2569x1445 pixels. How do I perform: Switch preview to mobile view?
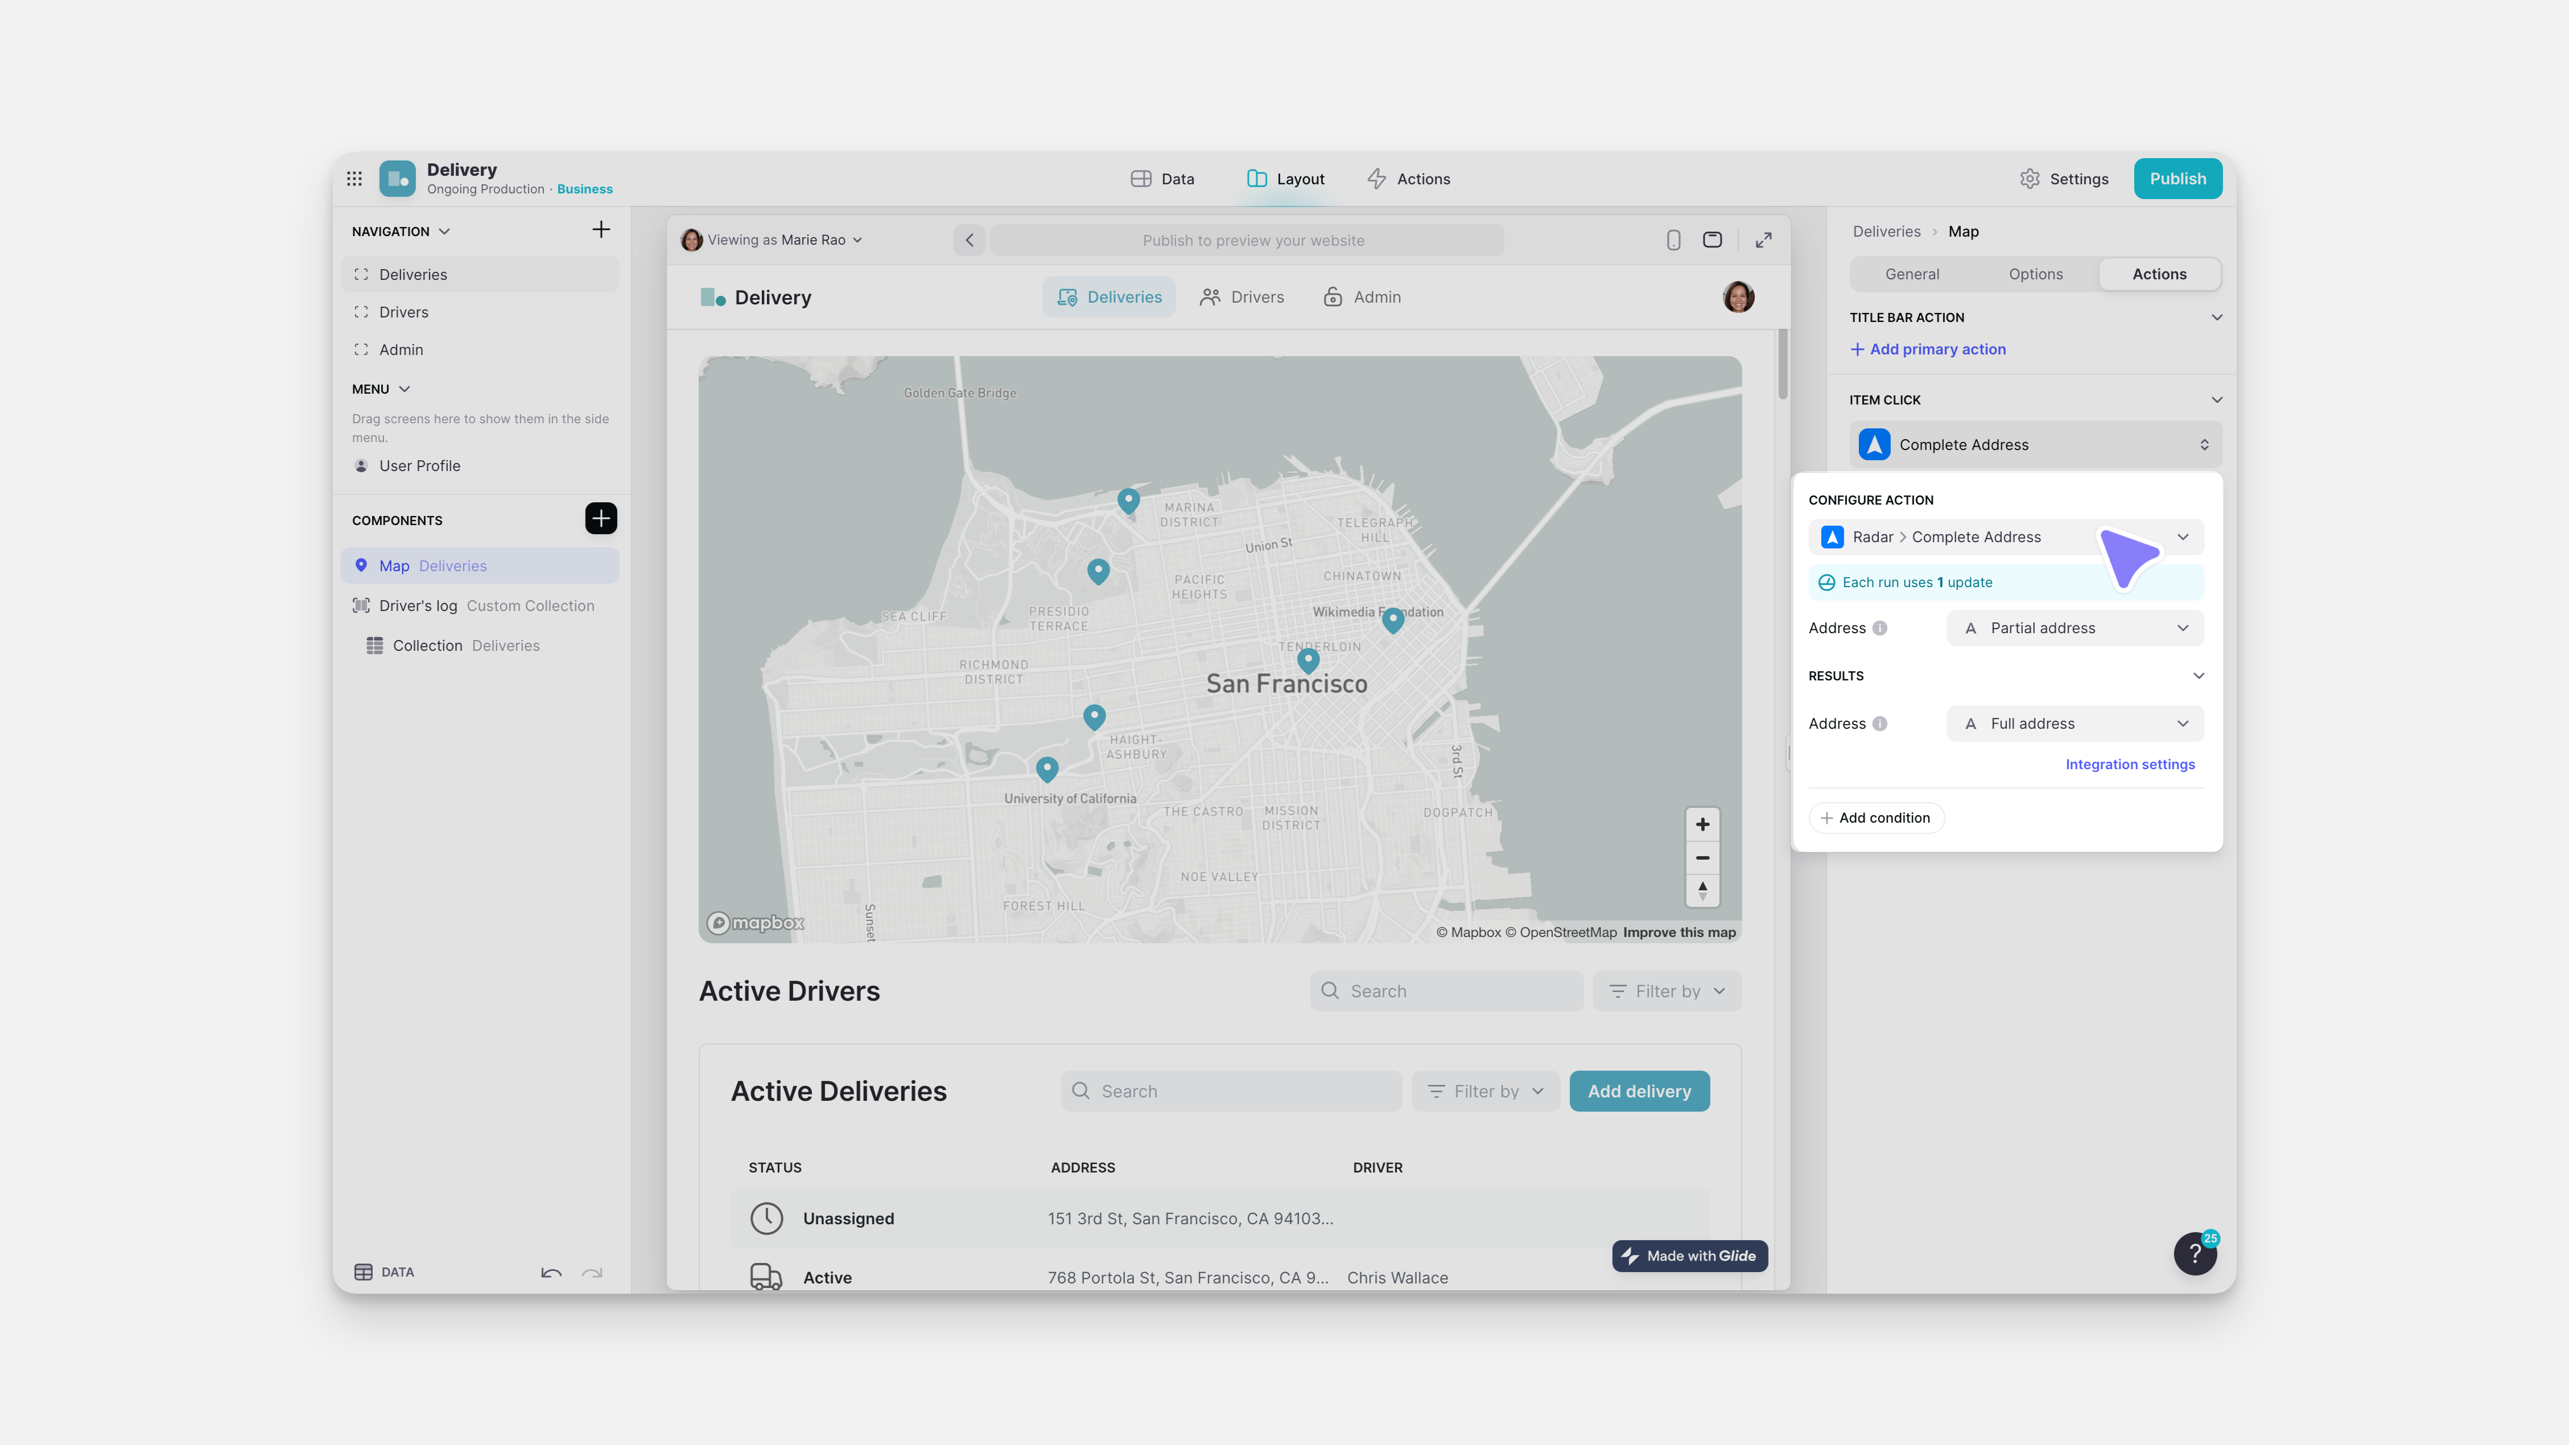tap(1672, 240)
